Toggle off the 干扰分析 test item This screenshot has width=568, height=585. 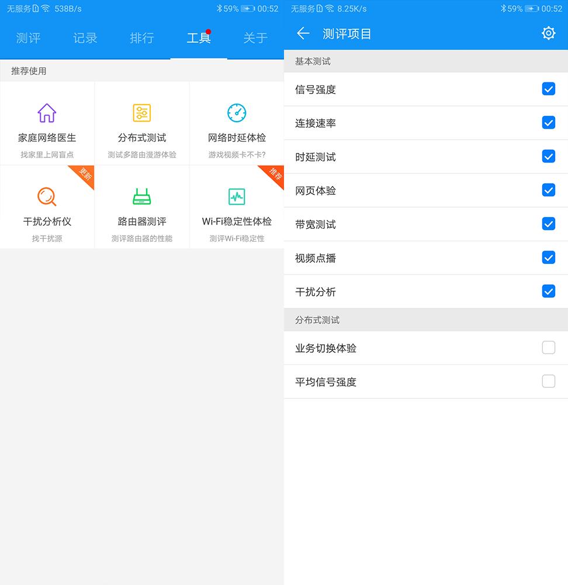click(548, 291)
